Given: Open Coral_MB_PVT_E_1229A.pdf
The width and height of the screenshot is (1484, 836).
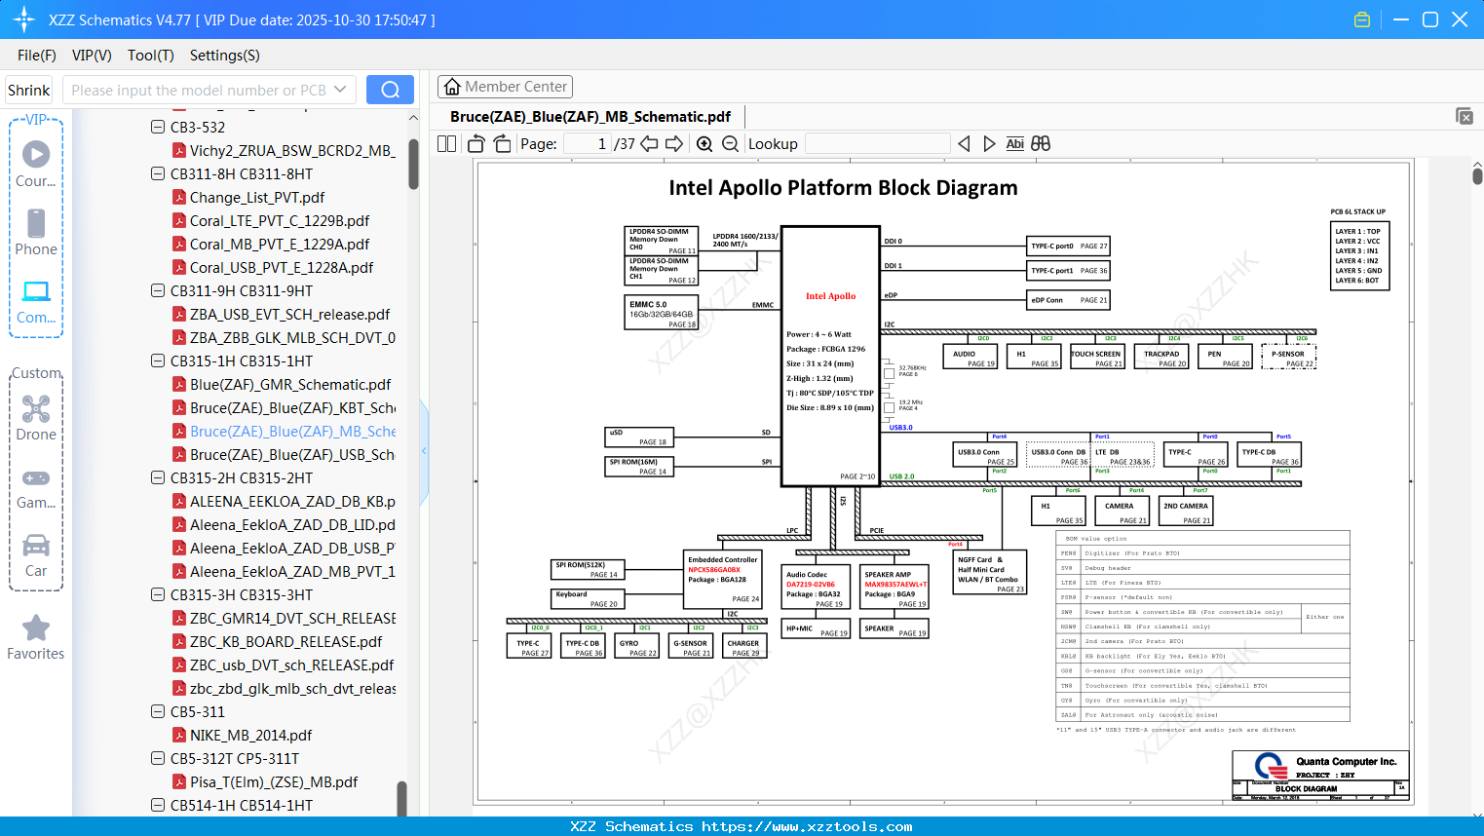Looking at the screenshot, I should tap(280, 244).
